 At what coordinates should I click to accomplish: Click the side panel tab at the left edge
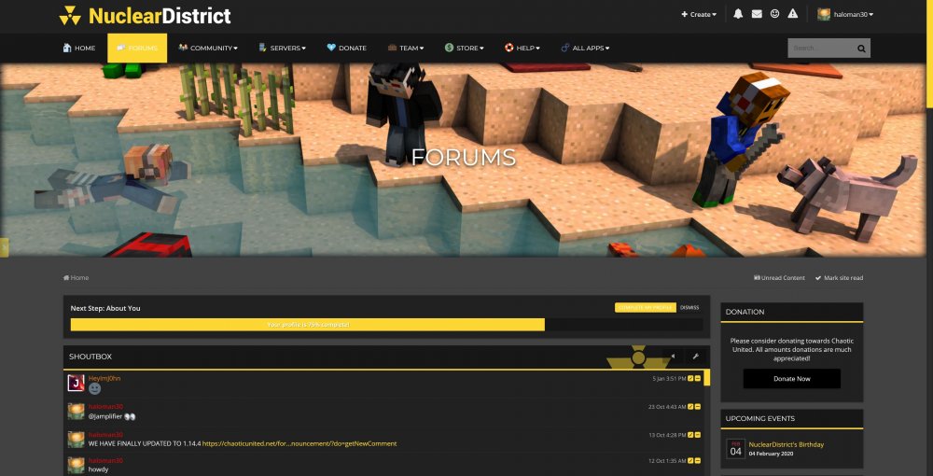[4, 247]
